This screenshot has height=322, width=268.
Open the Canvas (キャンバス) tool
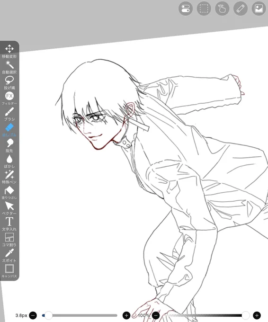[9, 271]
